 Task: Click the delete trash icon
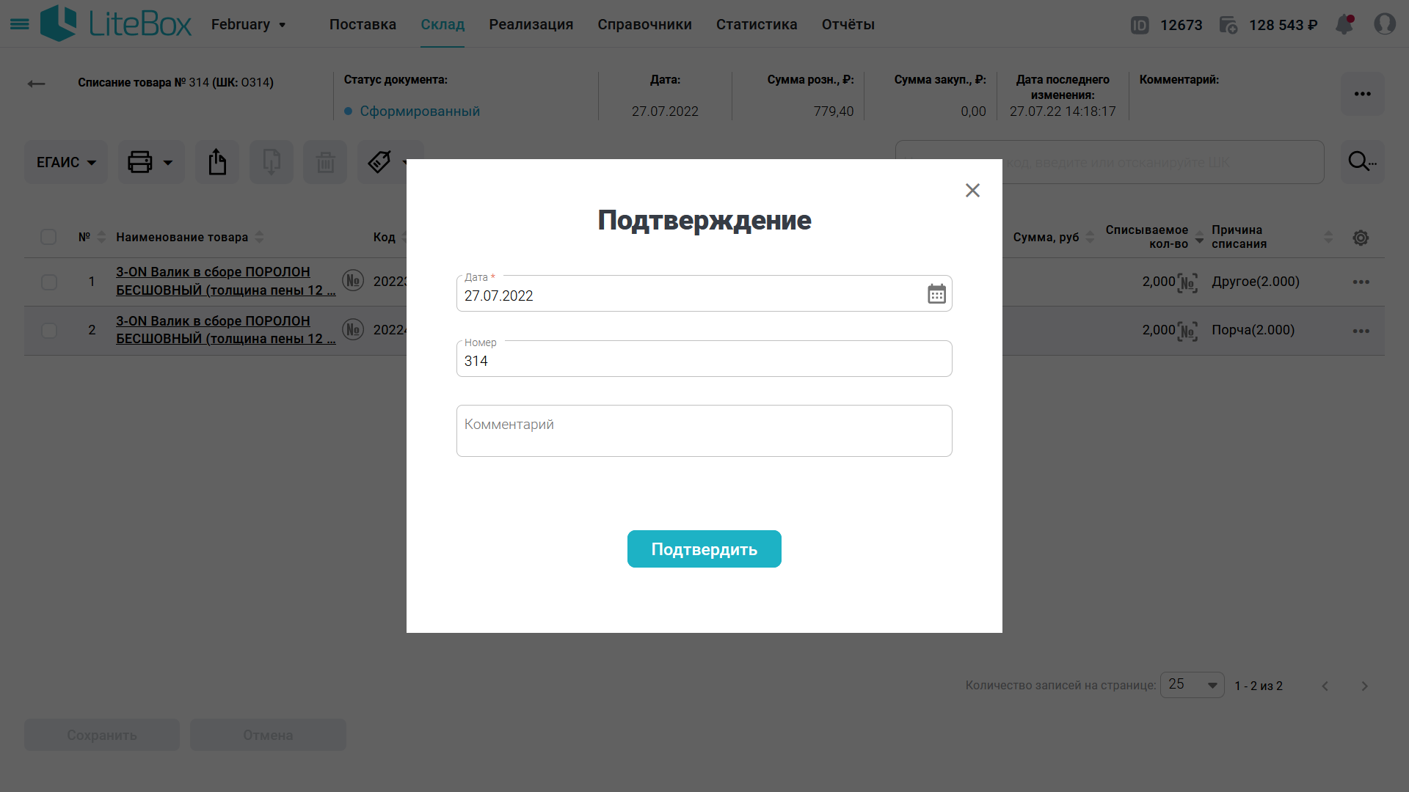326,162
